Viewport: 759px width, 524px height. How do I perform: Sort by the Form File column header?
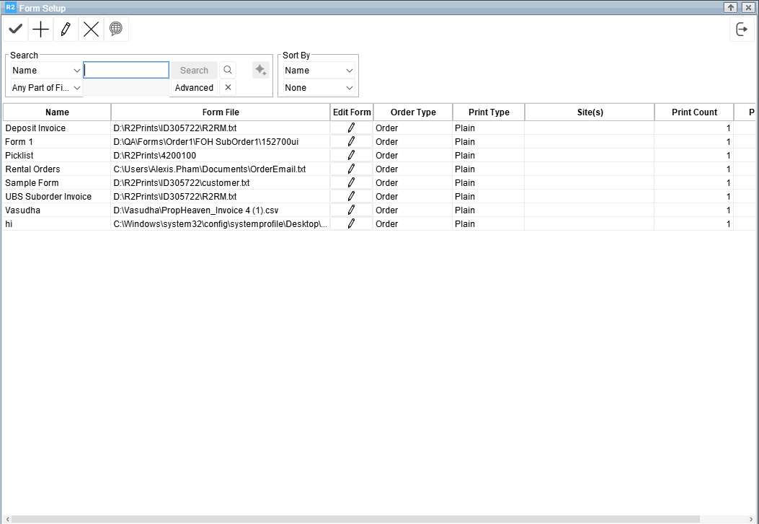221,112
